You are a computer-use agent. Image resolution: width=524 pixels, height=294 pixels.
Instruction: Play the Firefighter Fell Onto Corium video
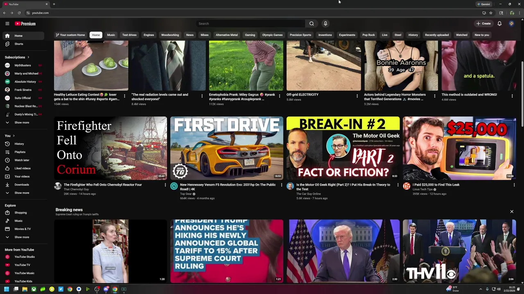pyautogui.click(x=111, y=148)
